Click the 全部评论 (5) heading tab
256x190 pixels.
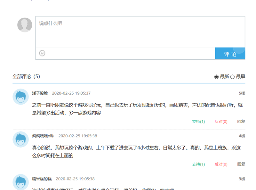point(26,77)
